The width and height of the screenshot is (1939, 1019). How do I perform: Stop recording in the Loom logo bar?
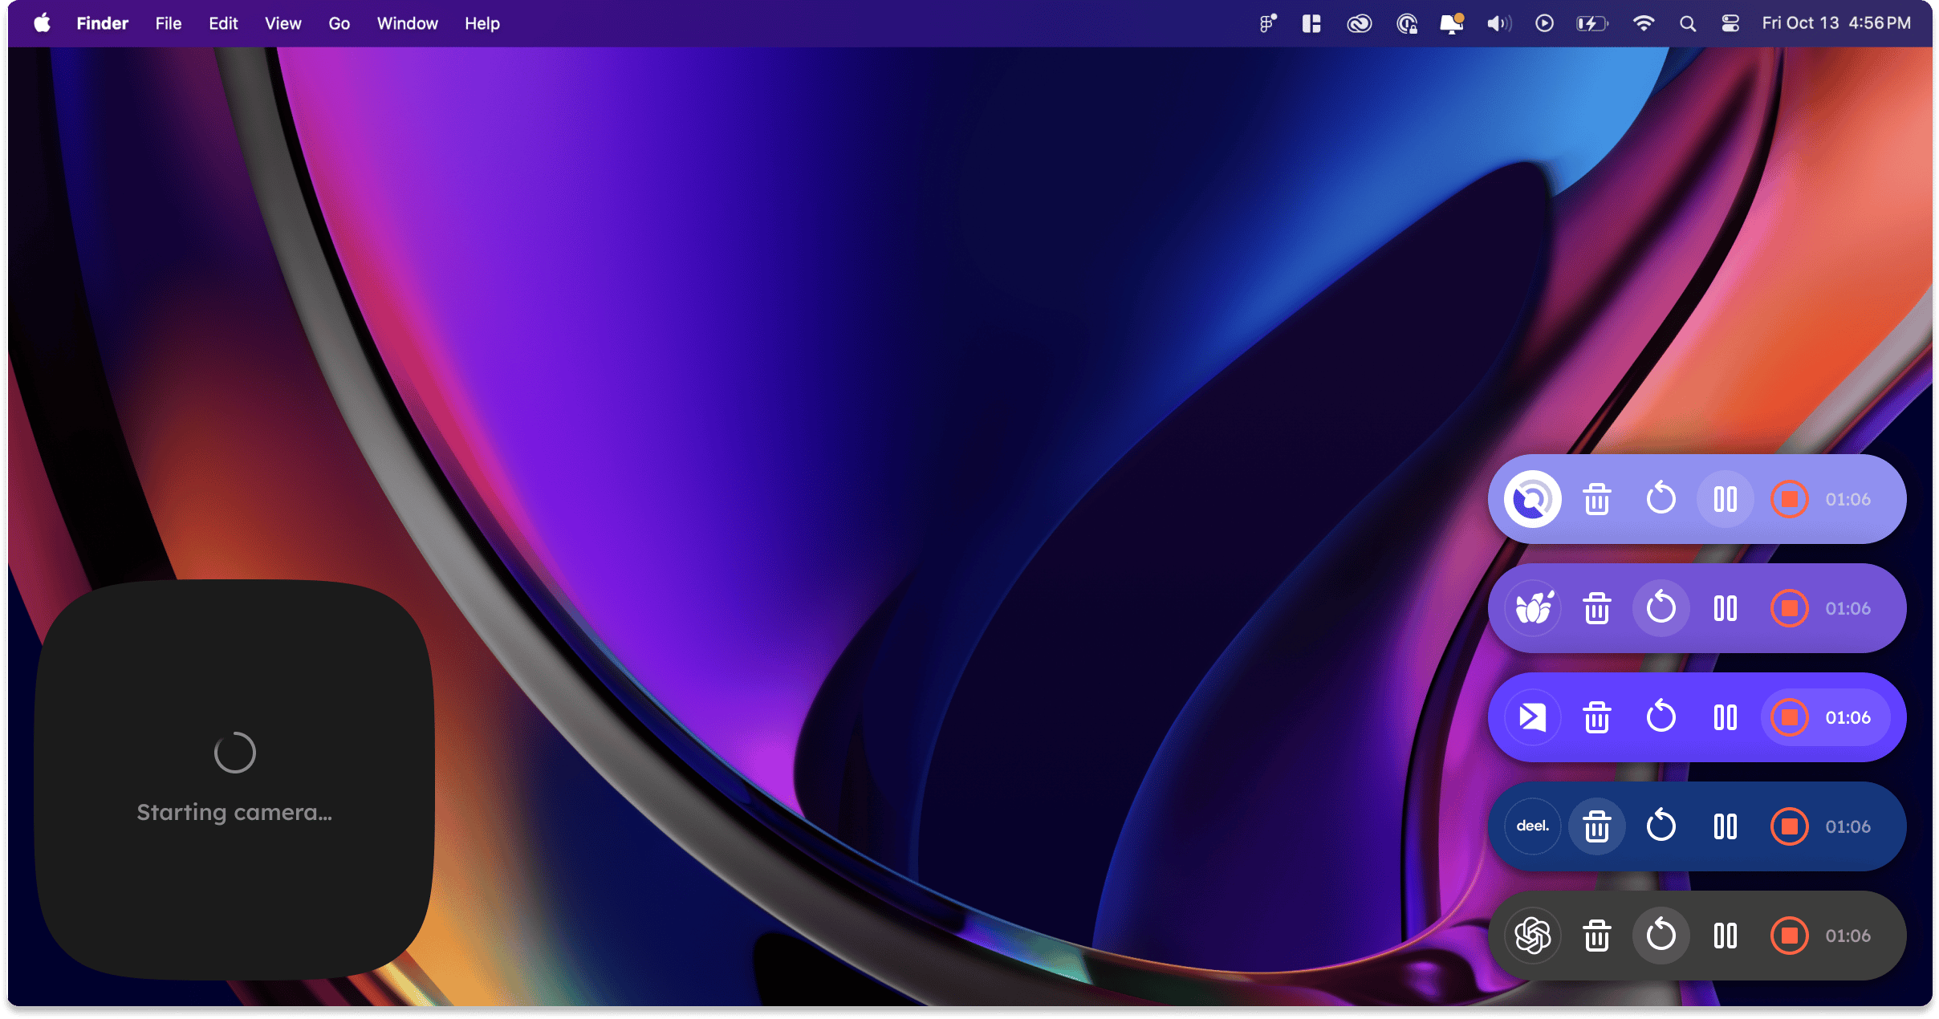(x=1789, y=499)
